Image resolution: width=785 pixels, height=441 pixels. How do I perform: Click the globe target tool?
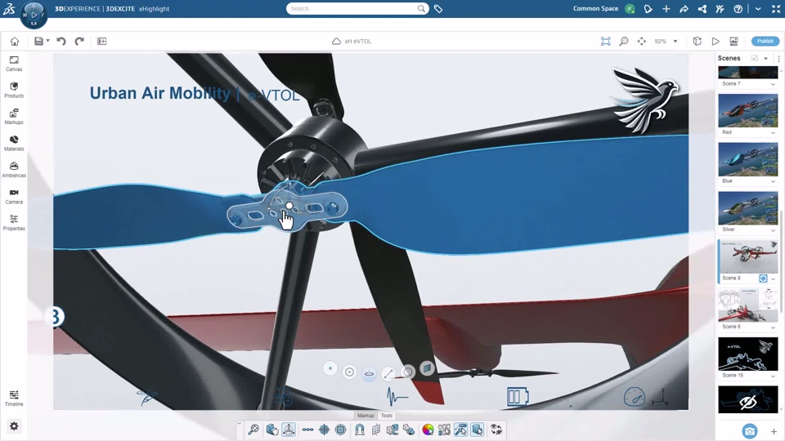[340, 430]
